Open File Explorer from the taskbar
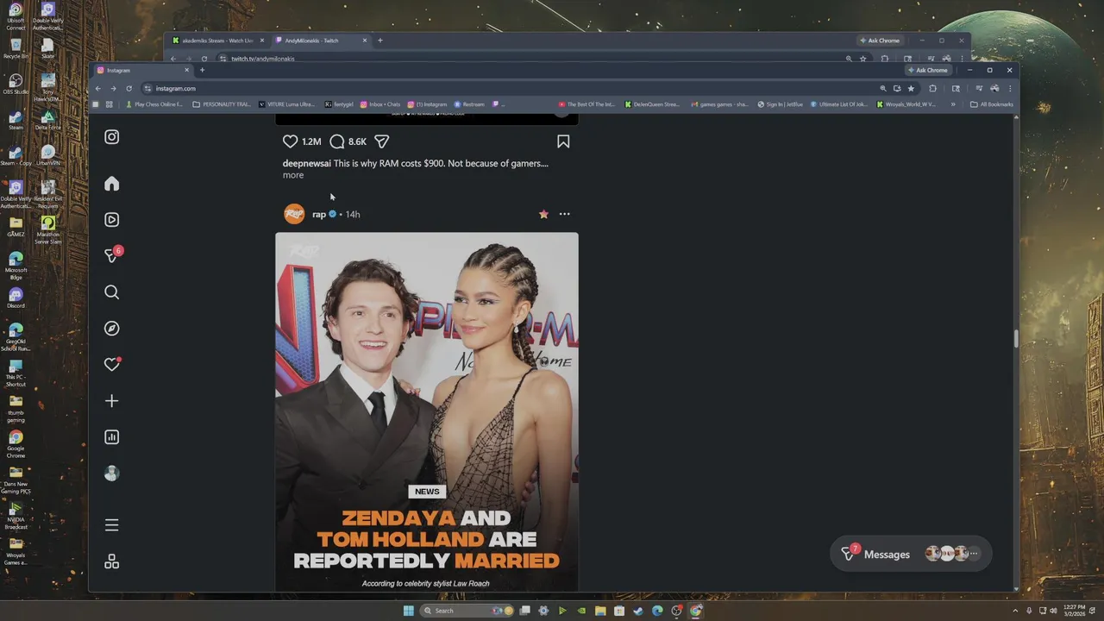 click(600, 611)
